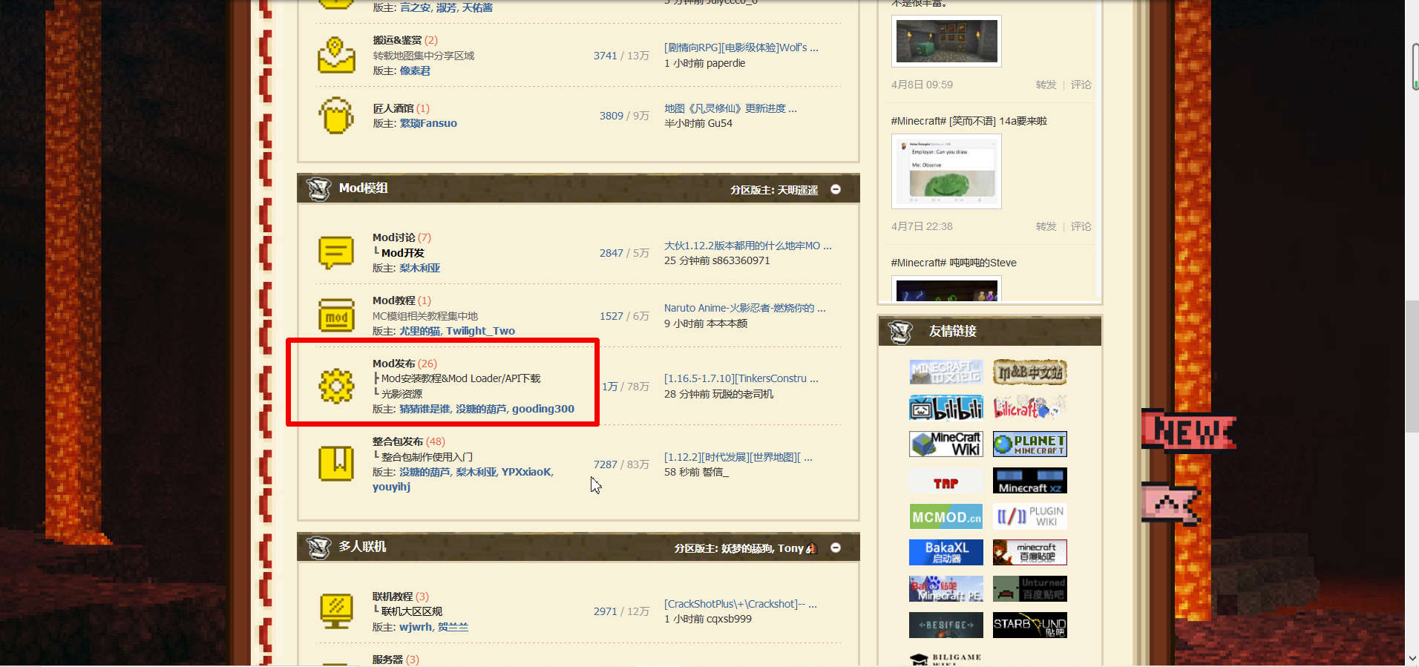Image resolution: width=1419 pixels, height=667 pixels.
Task: Click the pink pixel arrow side button
Action: (1170, 504)
